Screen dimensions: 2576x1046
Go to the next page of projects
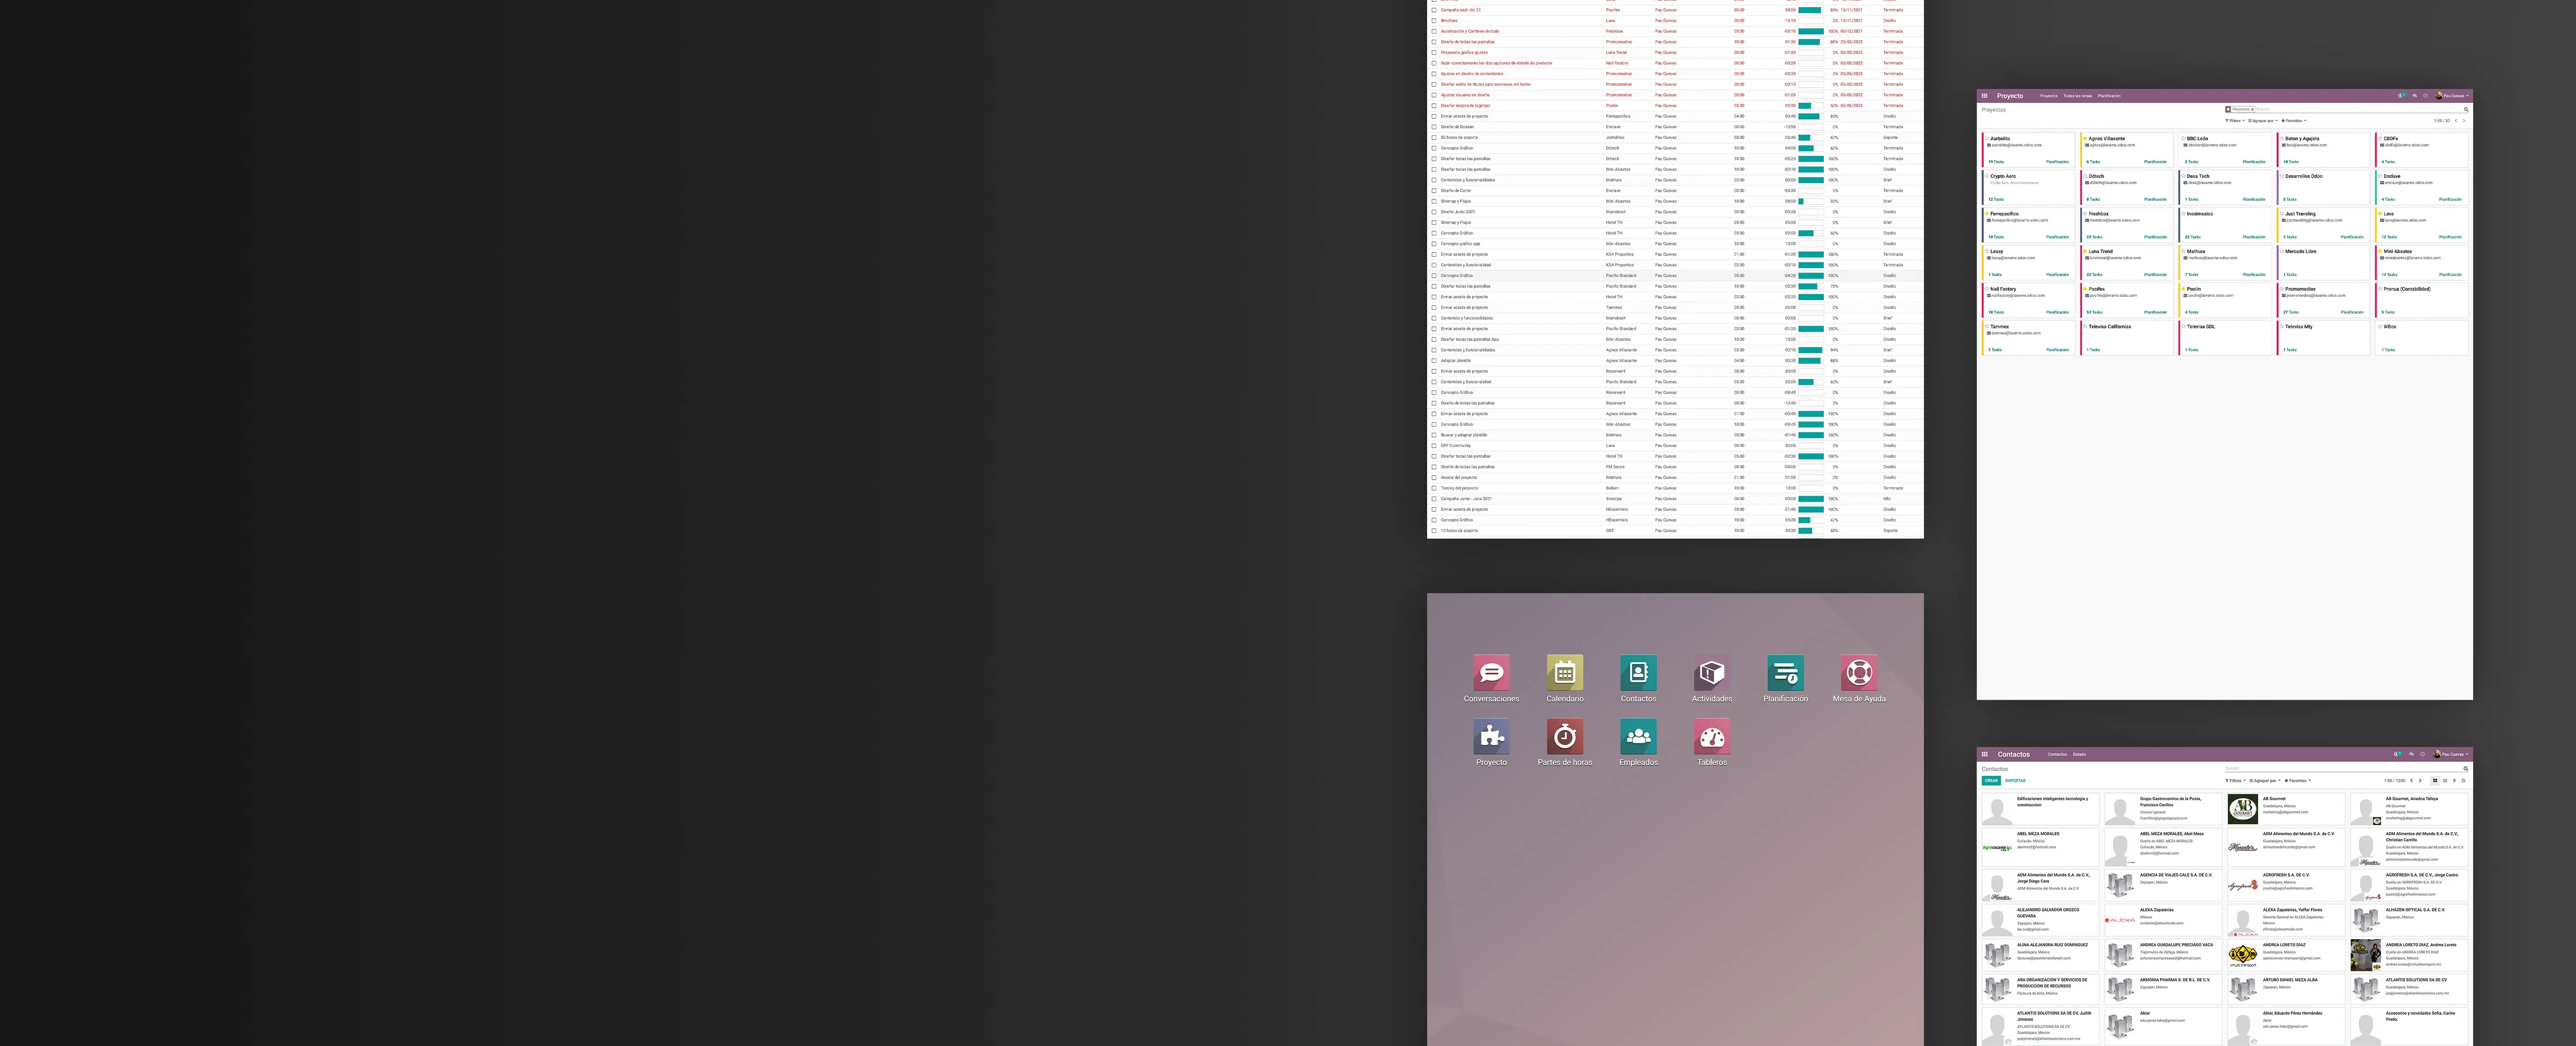2464,121
